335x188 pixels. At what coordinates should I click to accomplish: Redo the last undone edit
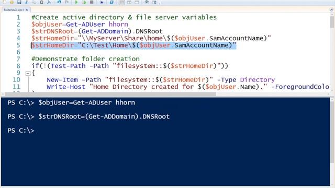pos(66,2)
